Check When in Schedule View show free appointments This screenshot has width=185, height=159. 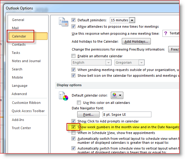pyautogui.click(x=73, y=133)
